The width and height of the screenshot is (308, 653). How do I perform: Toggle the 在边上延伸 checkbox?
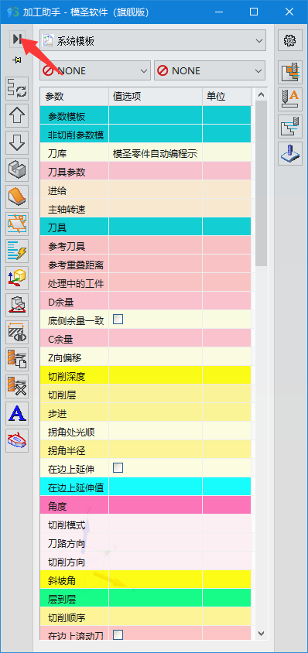118,467
